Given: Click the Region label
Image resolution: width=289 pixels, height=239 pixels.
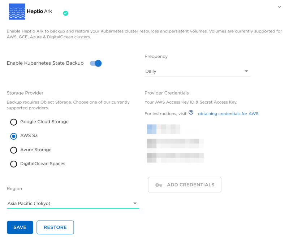Looking at the screenshot, I should (x=14, y=188).
